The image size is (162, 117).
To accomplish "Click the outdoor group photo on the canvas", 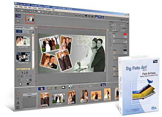I will [x=50, y=44].
